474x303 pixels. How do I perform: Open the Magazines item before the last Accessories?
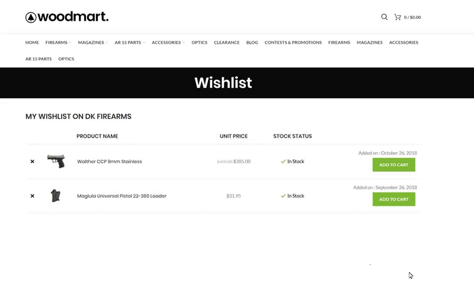(369, 43)
